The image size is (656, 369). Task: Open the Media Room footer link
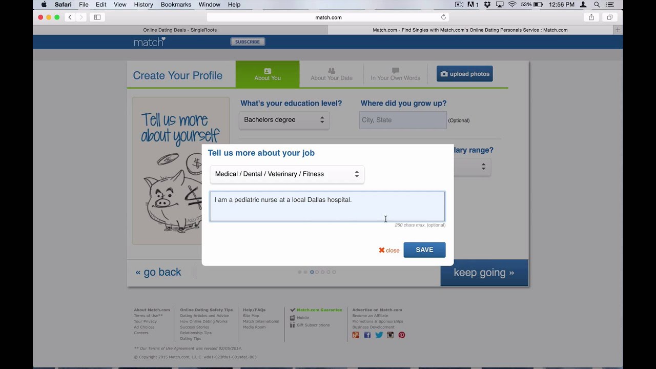point(254,327)
